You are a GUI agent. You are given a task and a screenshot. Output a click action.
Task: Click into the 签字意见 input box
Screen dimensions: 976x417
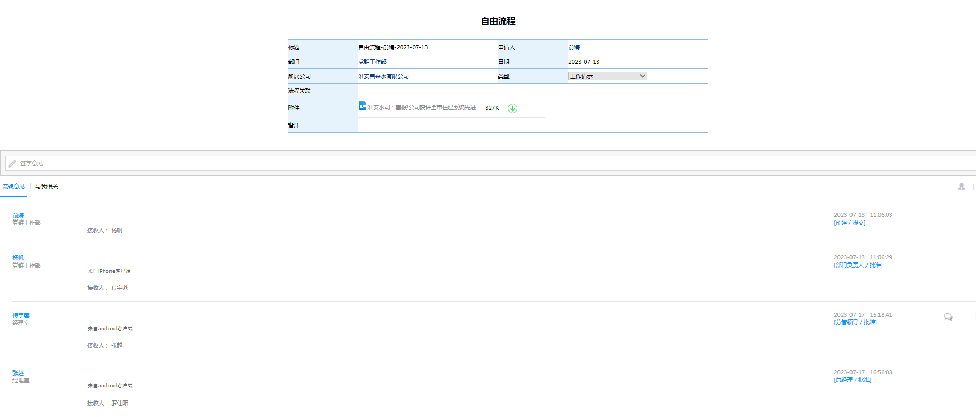[467, 163]
